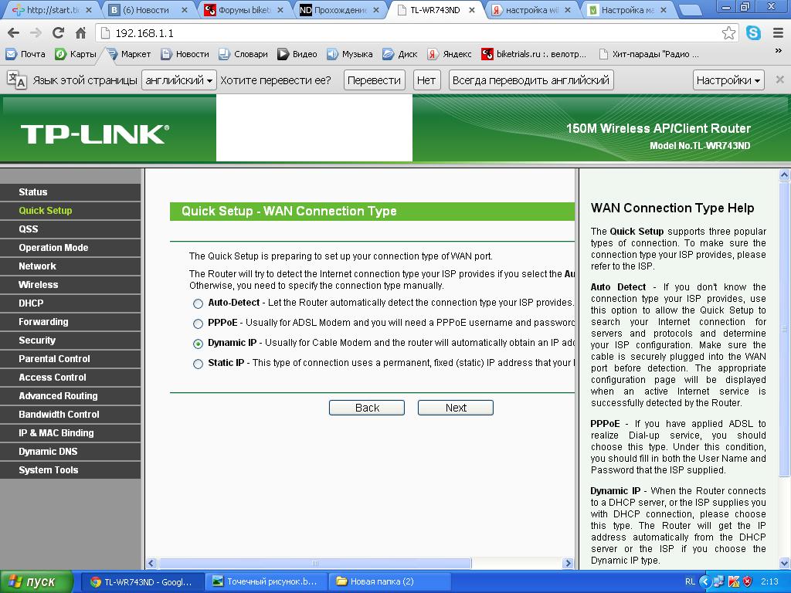
Task: Click the Skype extension icon
Action: pos(753,33)
